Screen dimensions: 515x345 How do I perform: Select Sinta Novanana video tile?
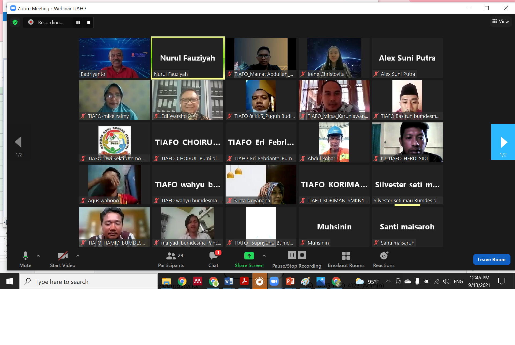(261, 185)
